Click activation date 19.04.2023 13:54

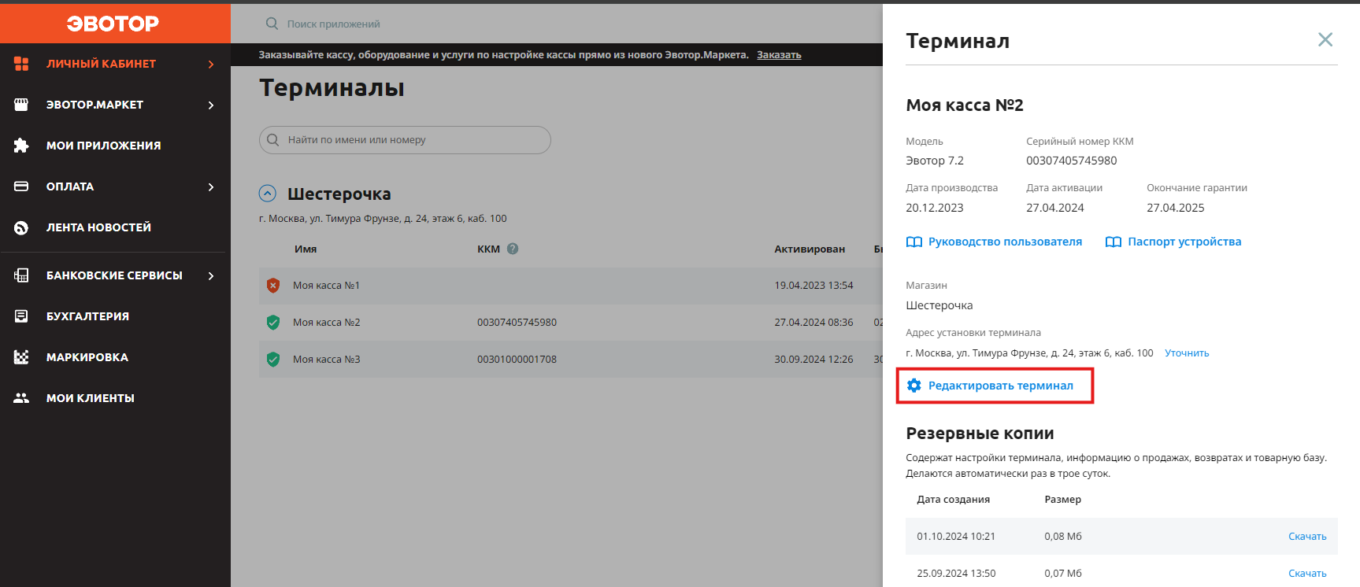[x=813, y=286]
